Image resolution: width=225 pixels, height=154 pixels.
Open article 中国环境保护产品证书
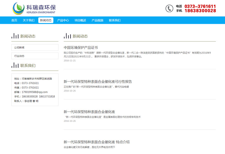coord(81,48)
